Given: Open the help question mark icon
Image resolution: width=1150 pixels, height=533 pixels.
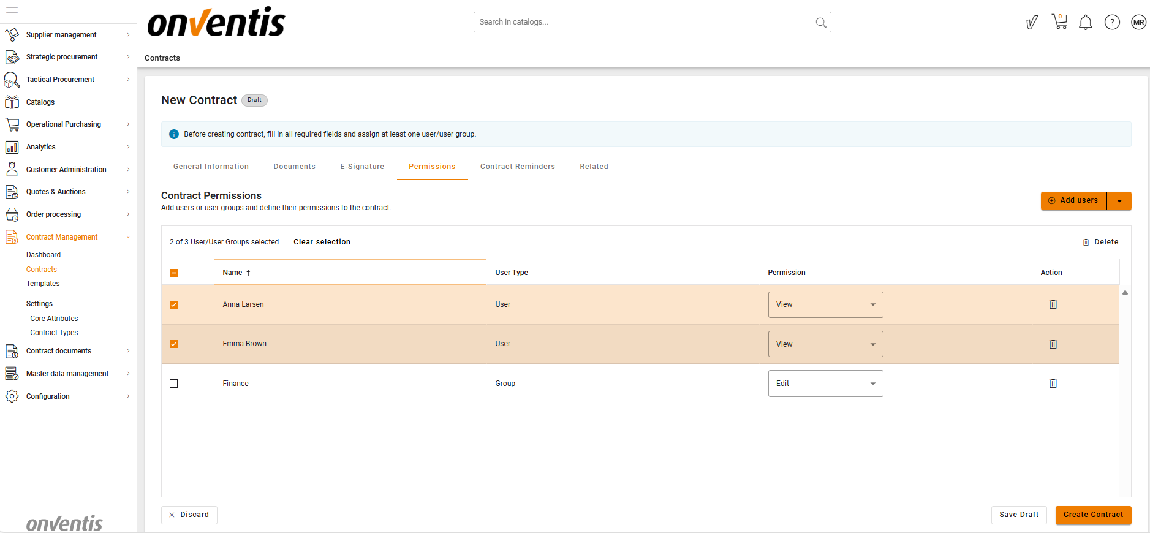Looking at the screenshot, I should point(1111,23).
